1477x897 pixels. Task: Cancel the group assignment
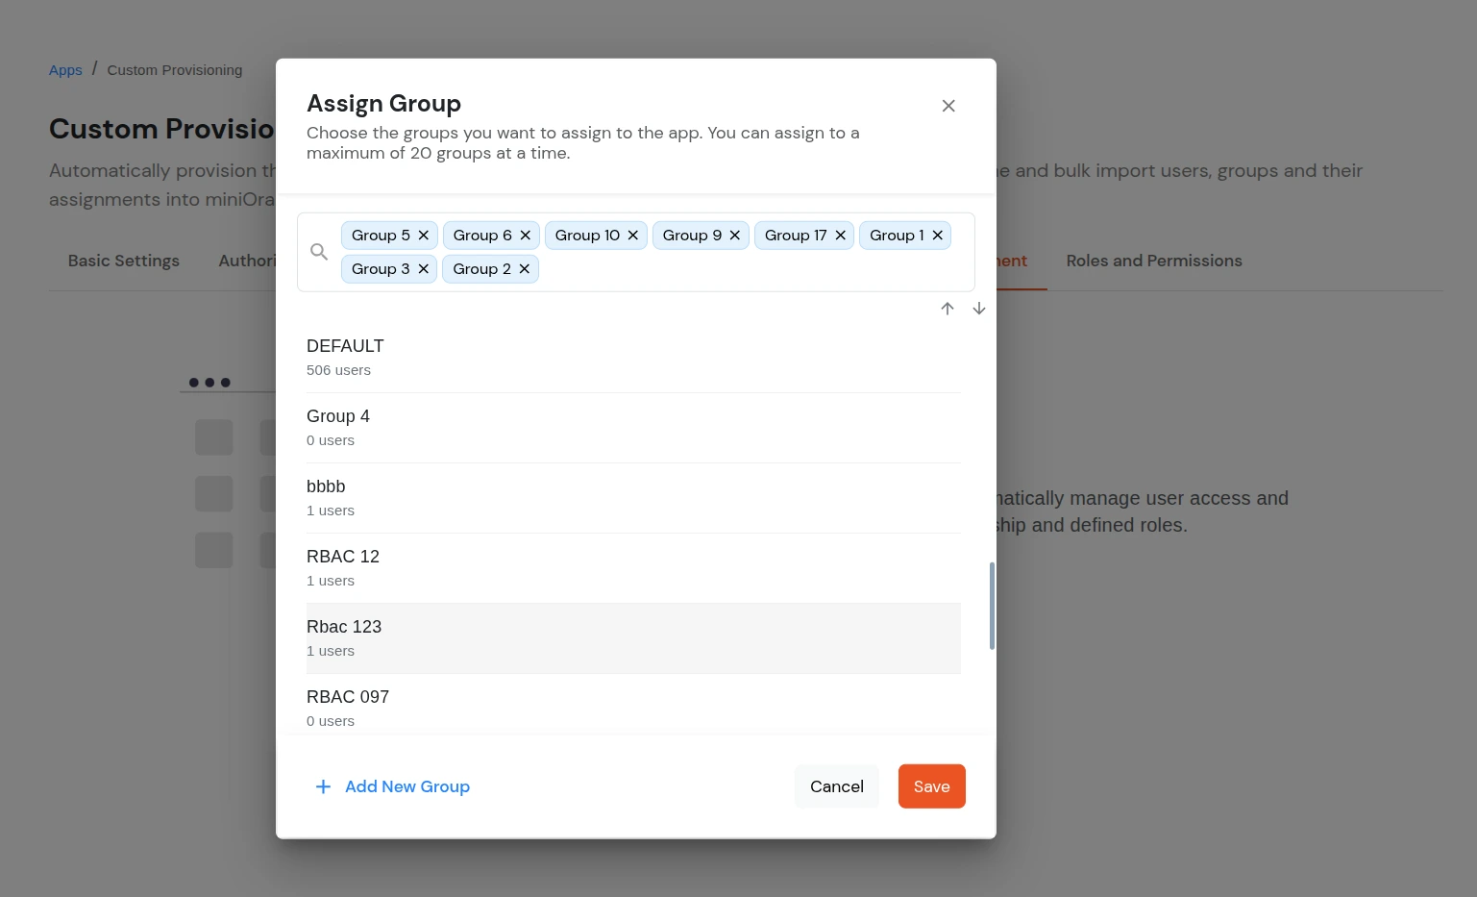pyautogui.click(x=836, y=786)
